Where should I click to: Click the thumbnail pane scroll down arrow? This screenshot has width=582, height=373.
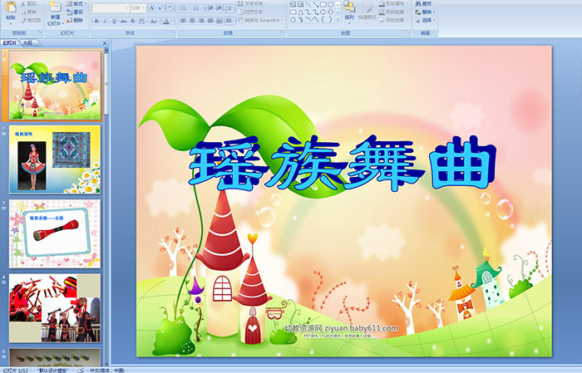click(107, 363)
